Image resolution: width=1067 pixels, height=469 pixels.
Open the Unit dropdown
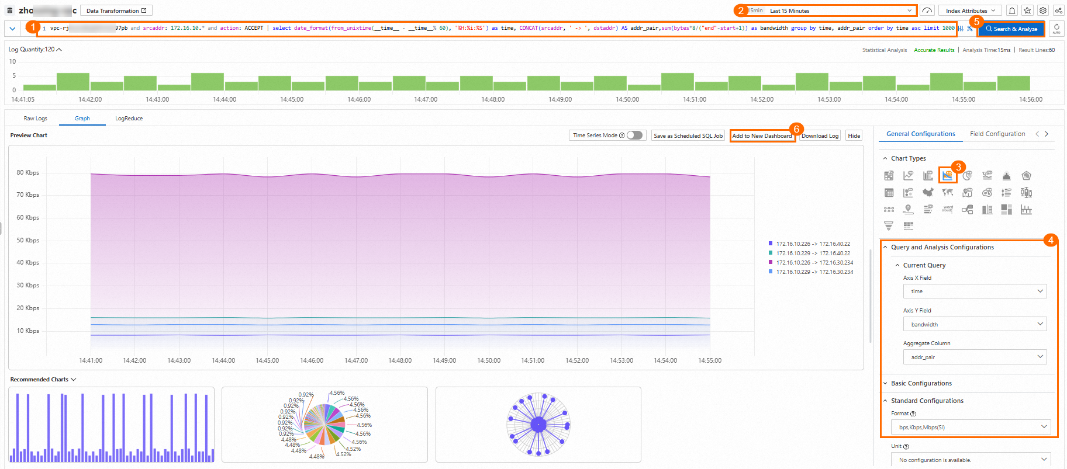971,460
